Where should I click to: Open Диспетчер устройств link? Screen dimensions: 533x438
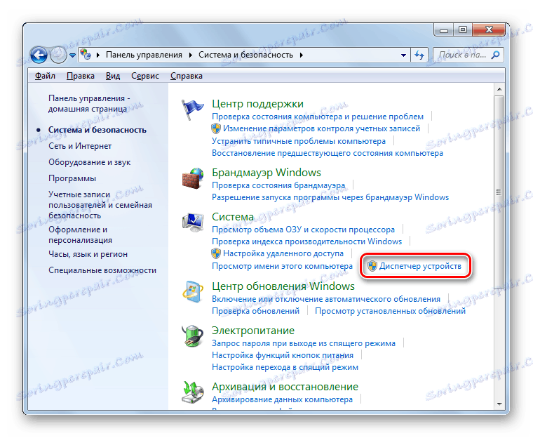[x=420, y=266]
